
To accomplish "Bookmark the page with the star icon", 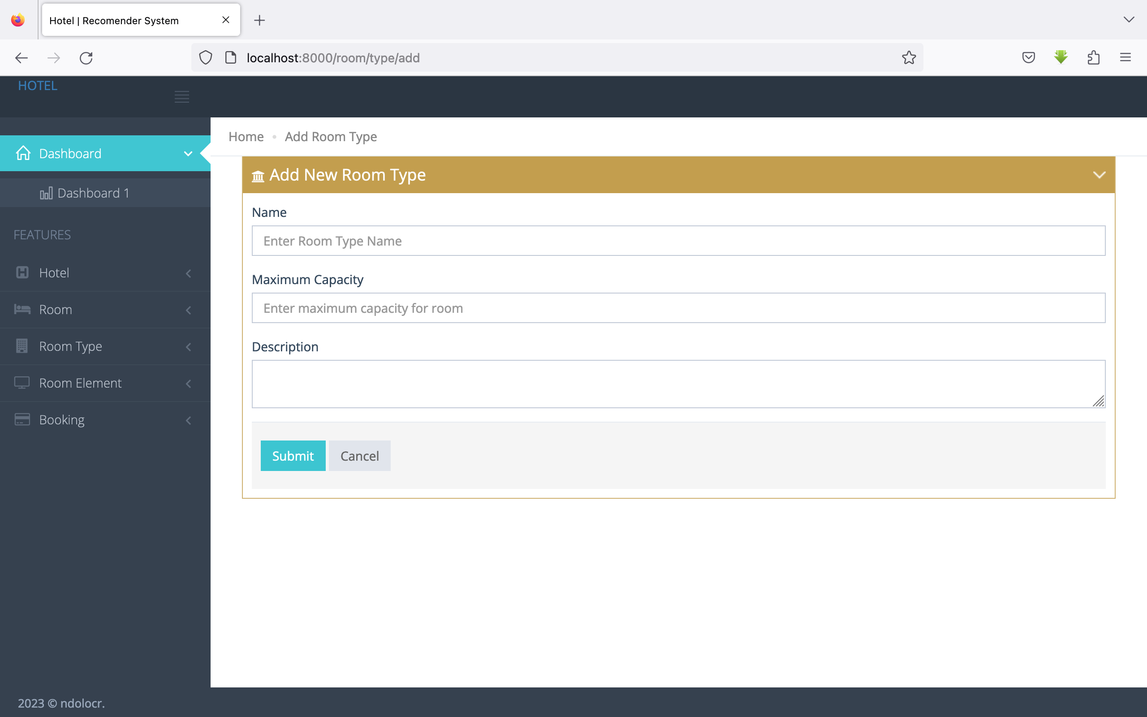I will coord(908,57).
